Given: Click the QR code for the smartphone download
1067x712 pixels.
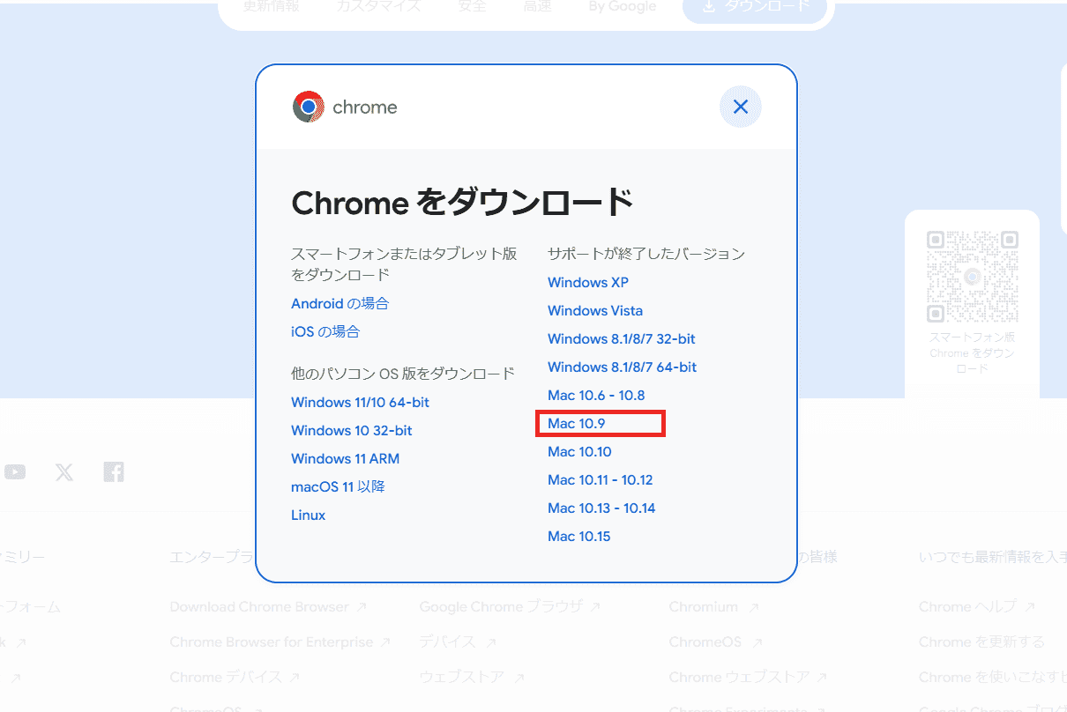Looking at the screenshot, I should point(972,276).
